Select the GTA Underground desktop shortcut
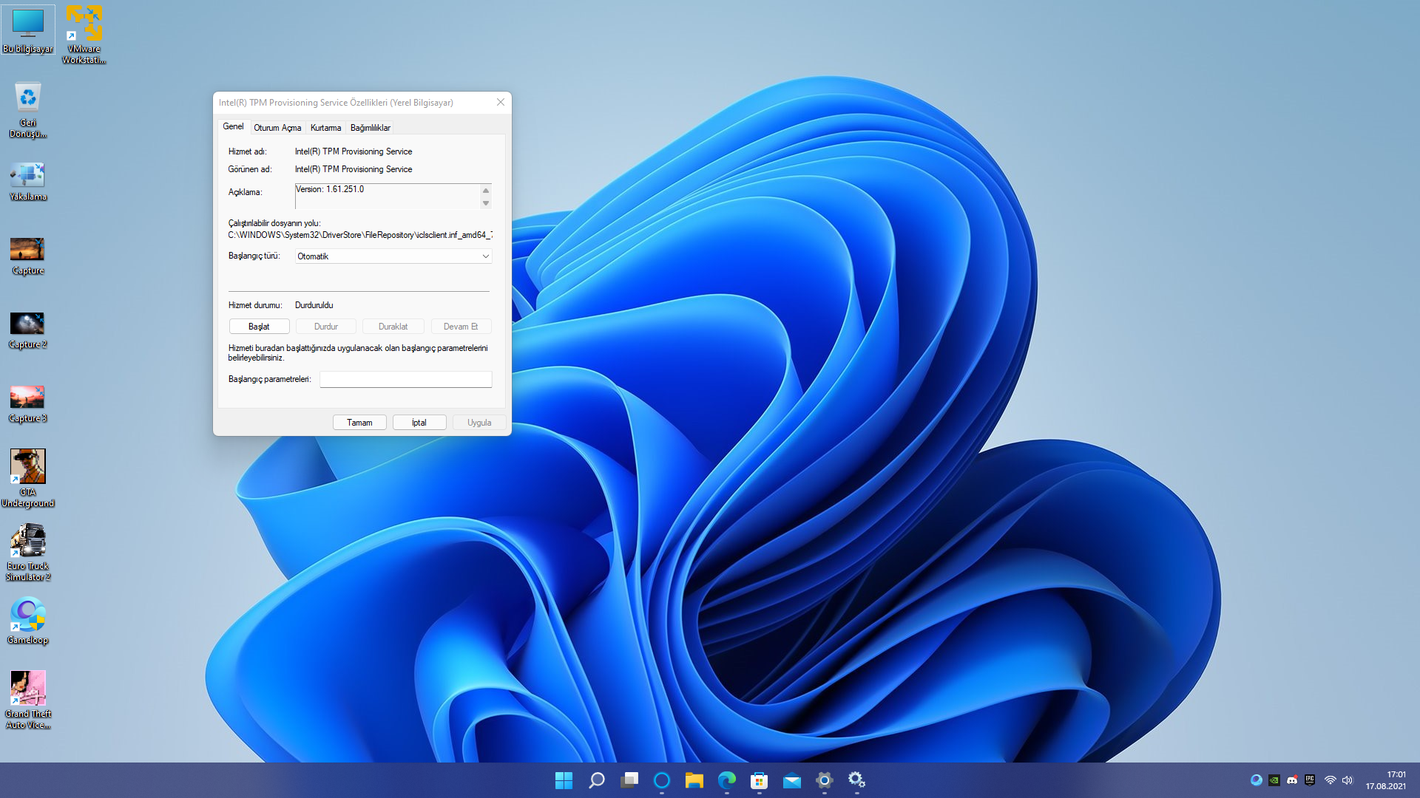Viewport: 1420px width, 798px height. coord(27,477)
